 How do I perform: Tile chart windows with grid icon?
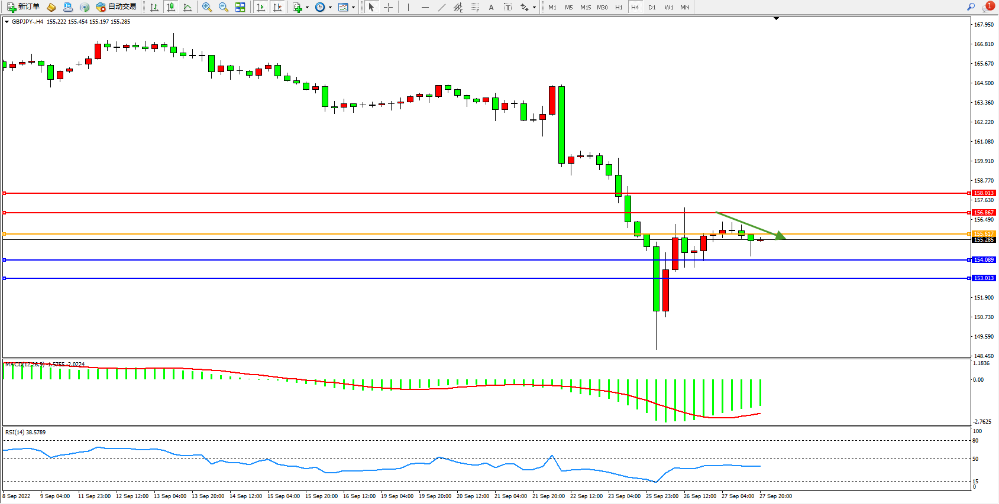(x=240, y=7)
